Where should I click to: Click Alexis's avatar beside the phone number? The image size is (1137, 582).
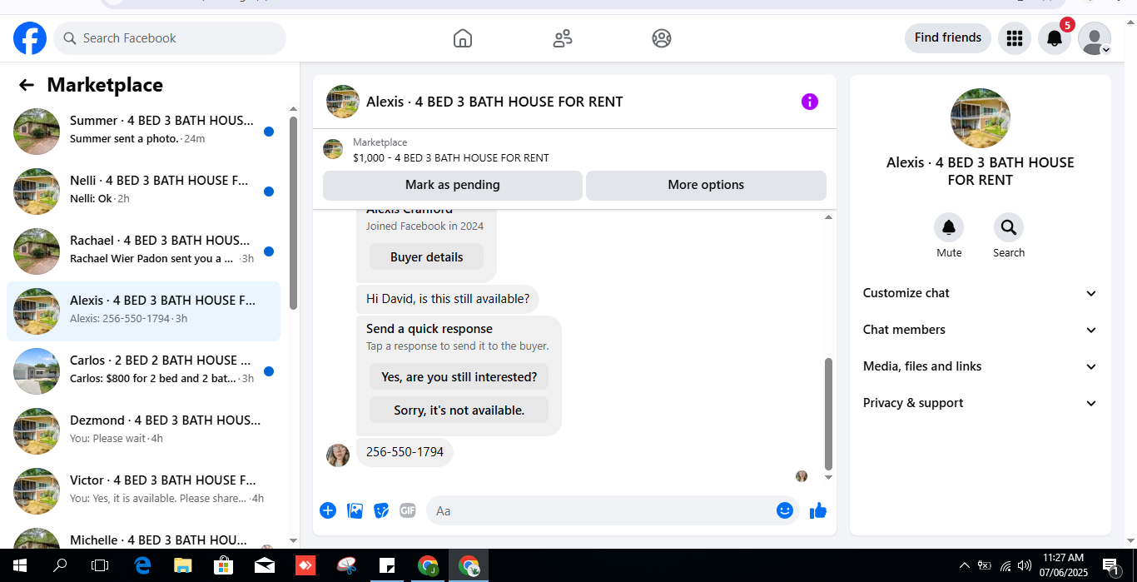pos(338,455)
